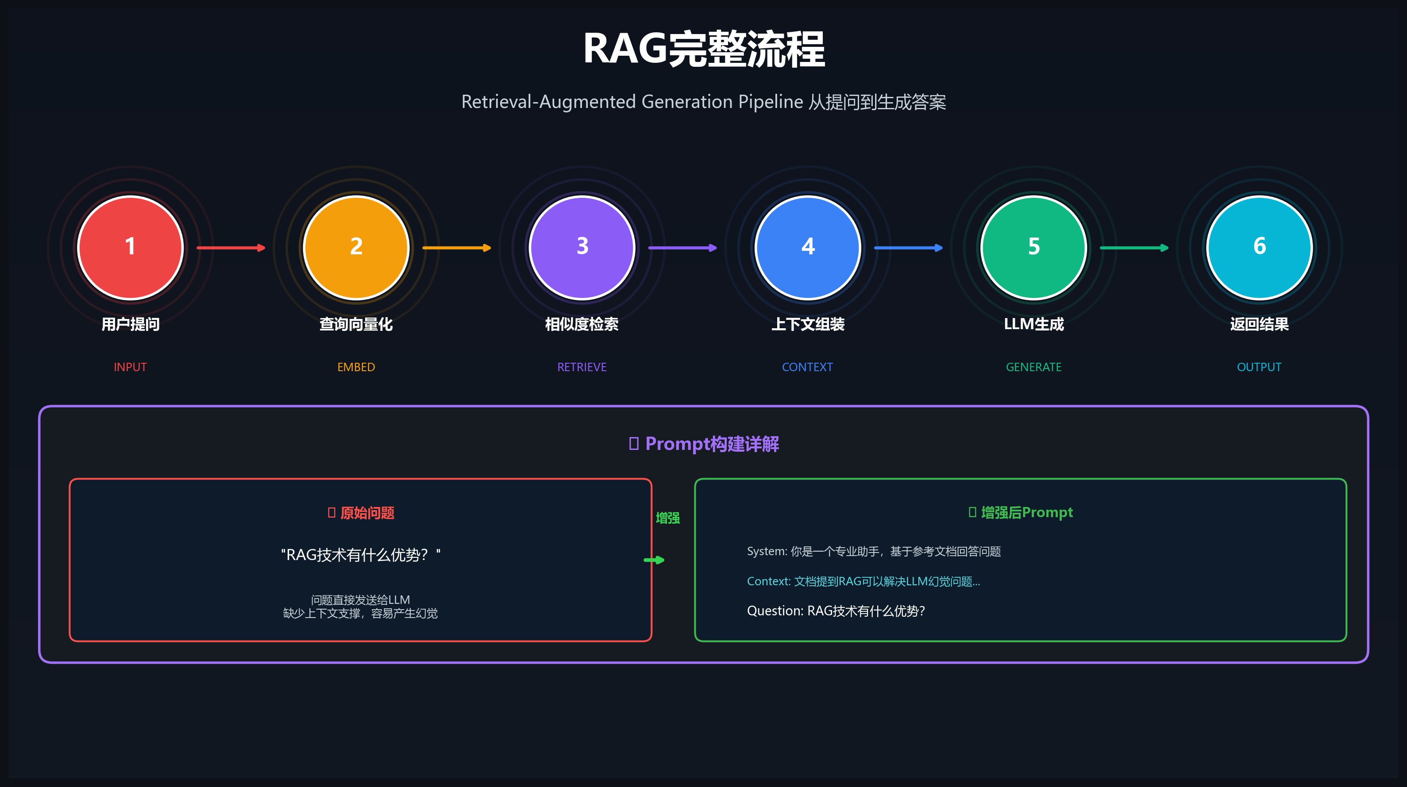This screenshot has height=787, width=1407.
Task: Click the red step 1 circle
Action: coord(130,248)
